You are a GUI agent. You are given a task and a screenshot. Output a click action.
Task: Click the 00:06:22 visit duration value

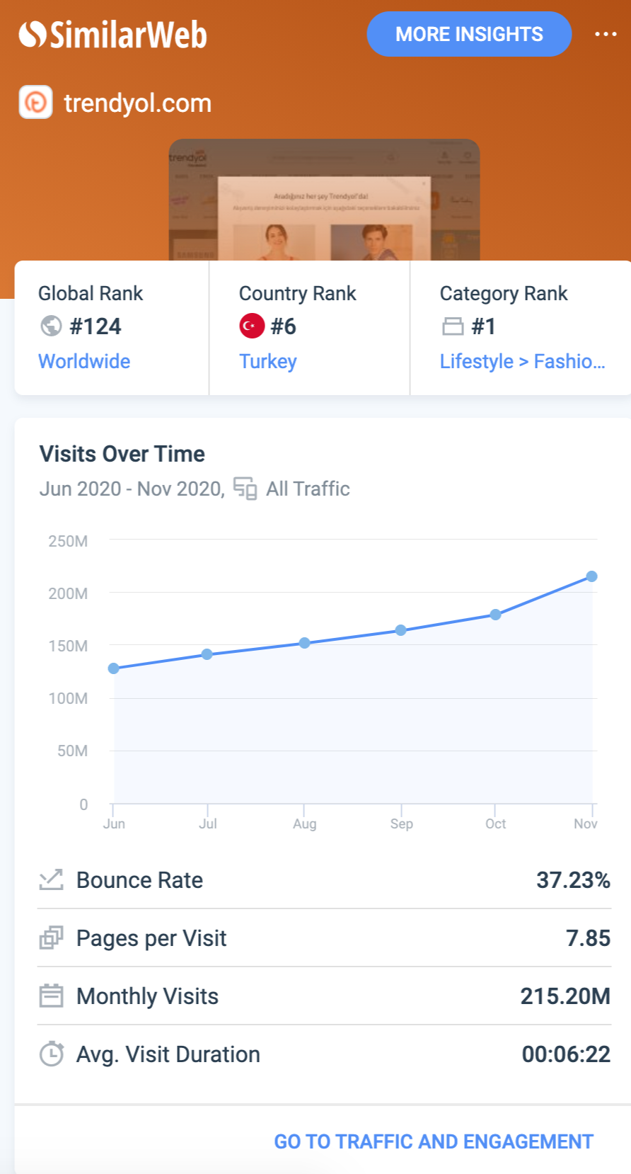click(566, 1054)
